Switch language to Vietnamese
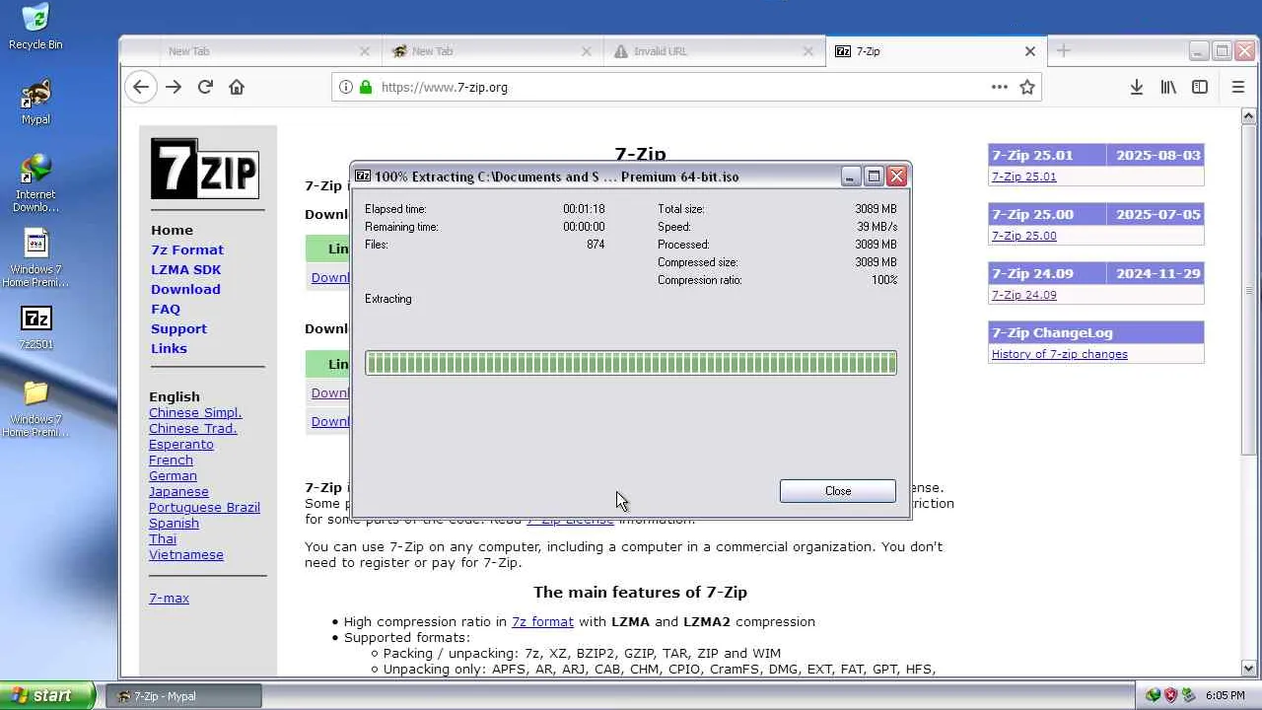Viewport: 1262px width, 710px height. click(186, 554)
